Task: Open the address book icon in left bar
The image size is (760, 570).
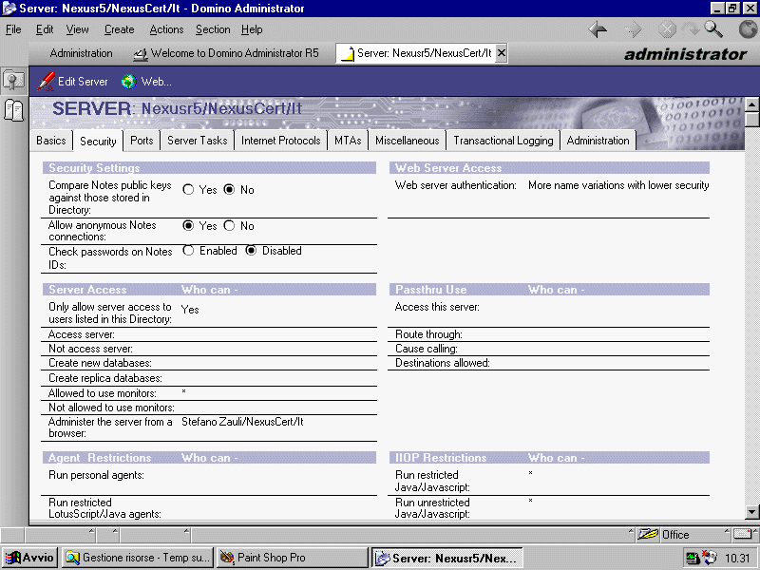Action: click(x=13, y=110)
